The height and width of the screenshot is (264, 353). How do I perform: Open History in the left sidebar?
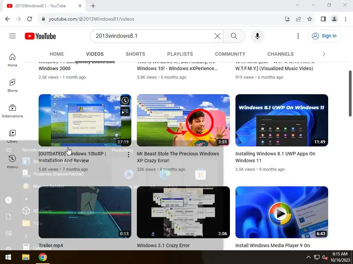tap(12, 162)
